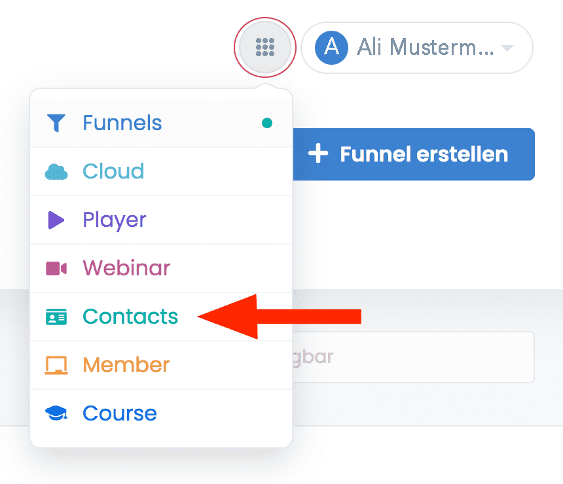The image size is (563, 484).
Task: Click the Webinar video camera icon
Action: tap(56, 268)
